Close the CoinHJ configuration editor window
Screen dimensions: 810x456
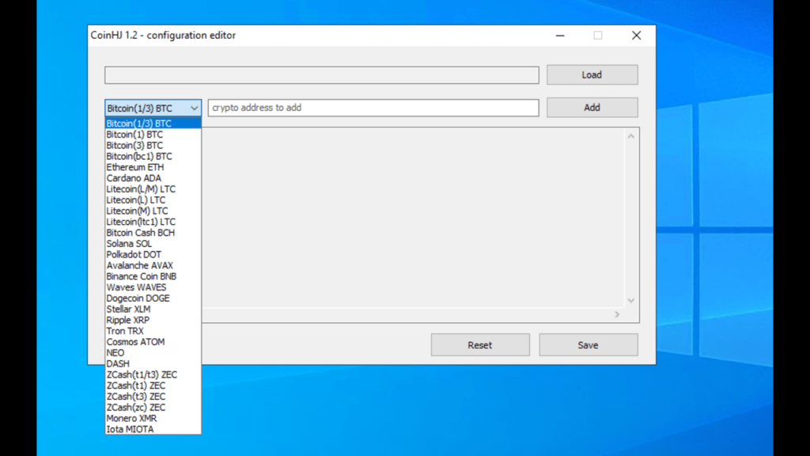[x=637, y=36]
